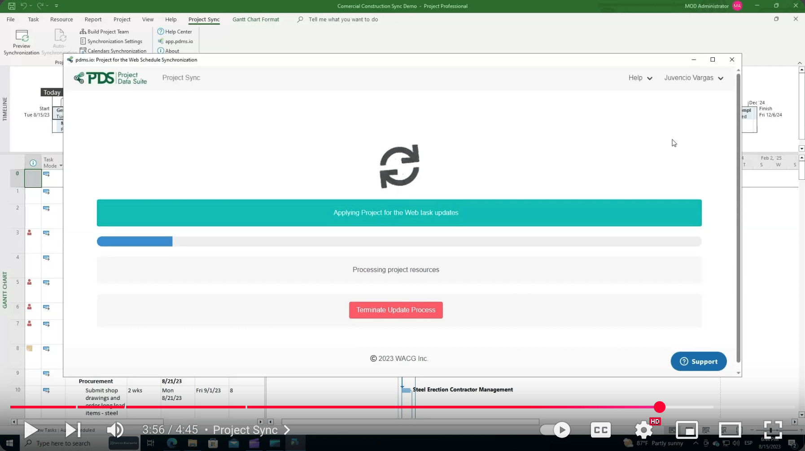Click the Windows Start button
This screenshot has width=805, height=451.
click(x=9, y=443)
